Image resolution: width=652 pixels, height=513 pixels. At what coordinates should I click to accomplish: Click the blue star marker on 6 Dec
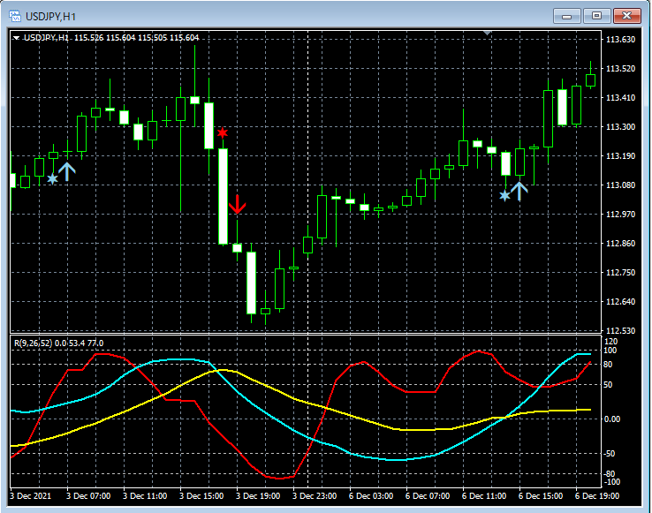(504, 195)
